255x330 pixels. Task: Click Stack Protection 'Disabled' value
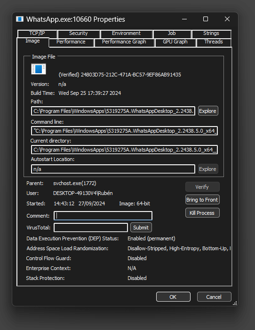(137, 278)
